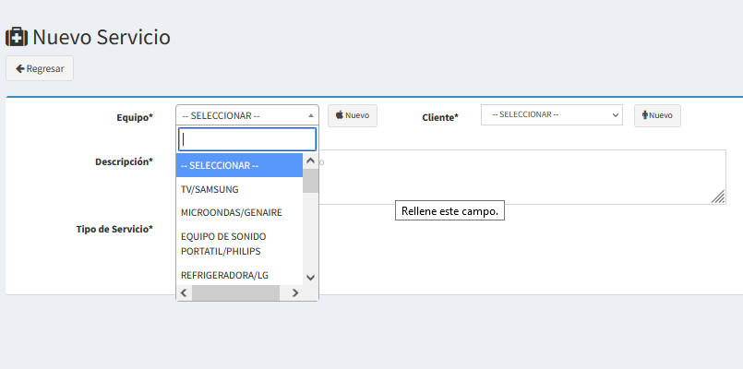Pick EQUIPO DE SONIDO PORTATIL/PHILIPS option
Viewport: 743px width, 369px height.
point(223,244)
